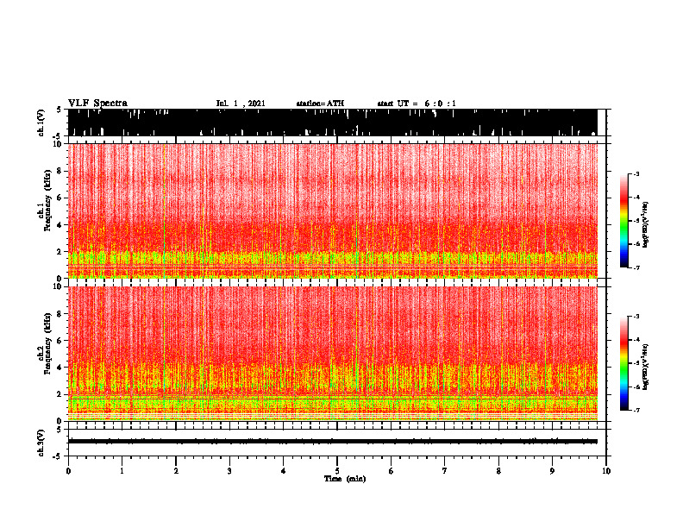
Task: Click the ch.2 frequency tick "2"
Action: (x=60, y=394)
